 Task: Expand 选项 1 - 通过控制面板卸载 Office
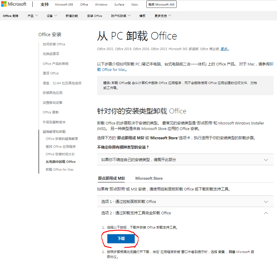pos(185,202)
